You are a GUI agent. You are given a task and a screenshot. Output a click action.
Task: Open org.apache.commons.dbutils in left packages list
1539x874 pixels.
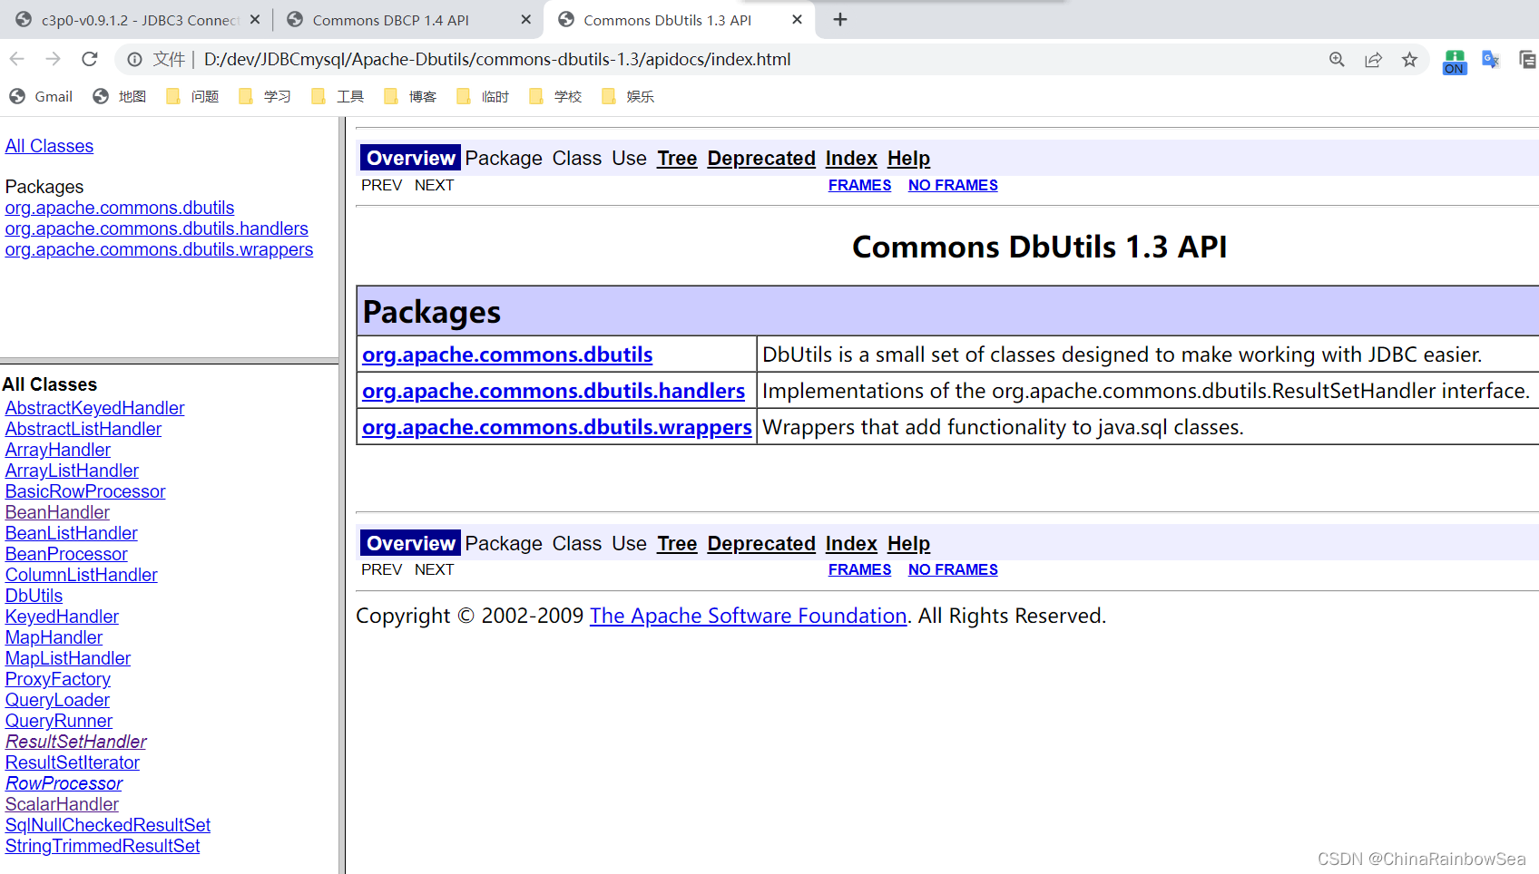120,208
